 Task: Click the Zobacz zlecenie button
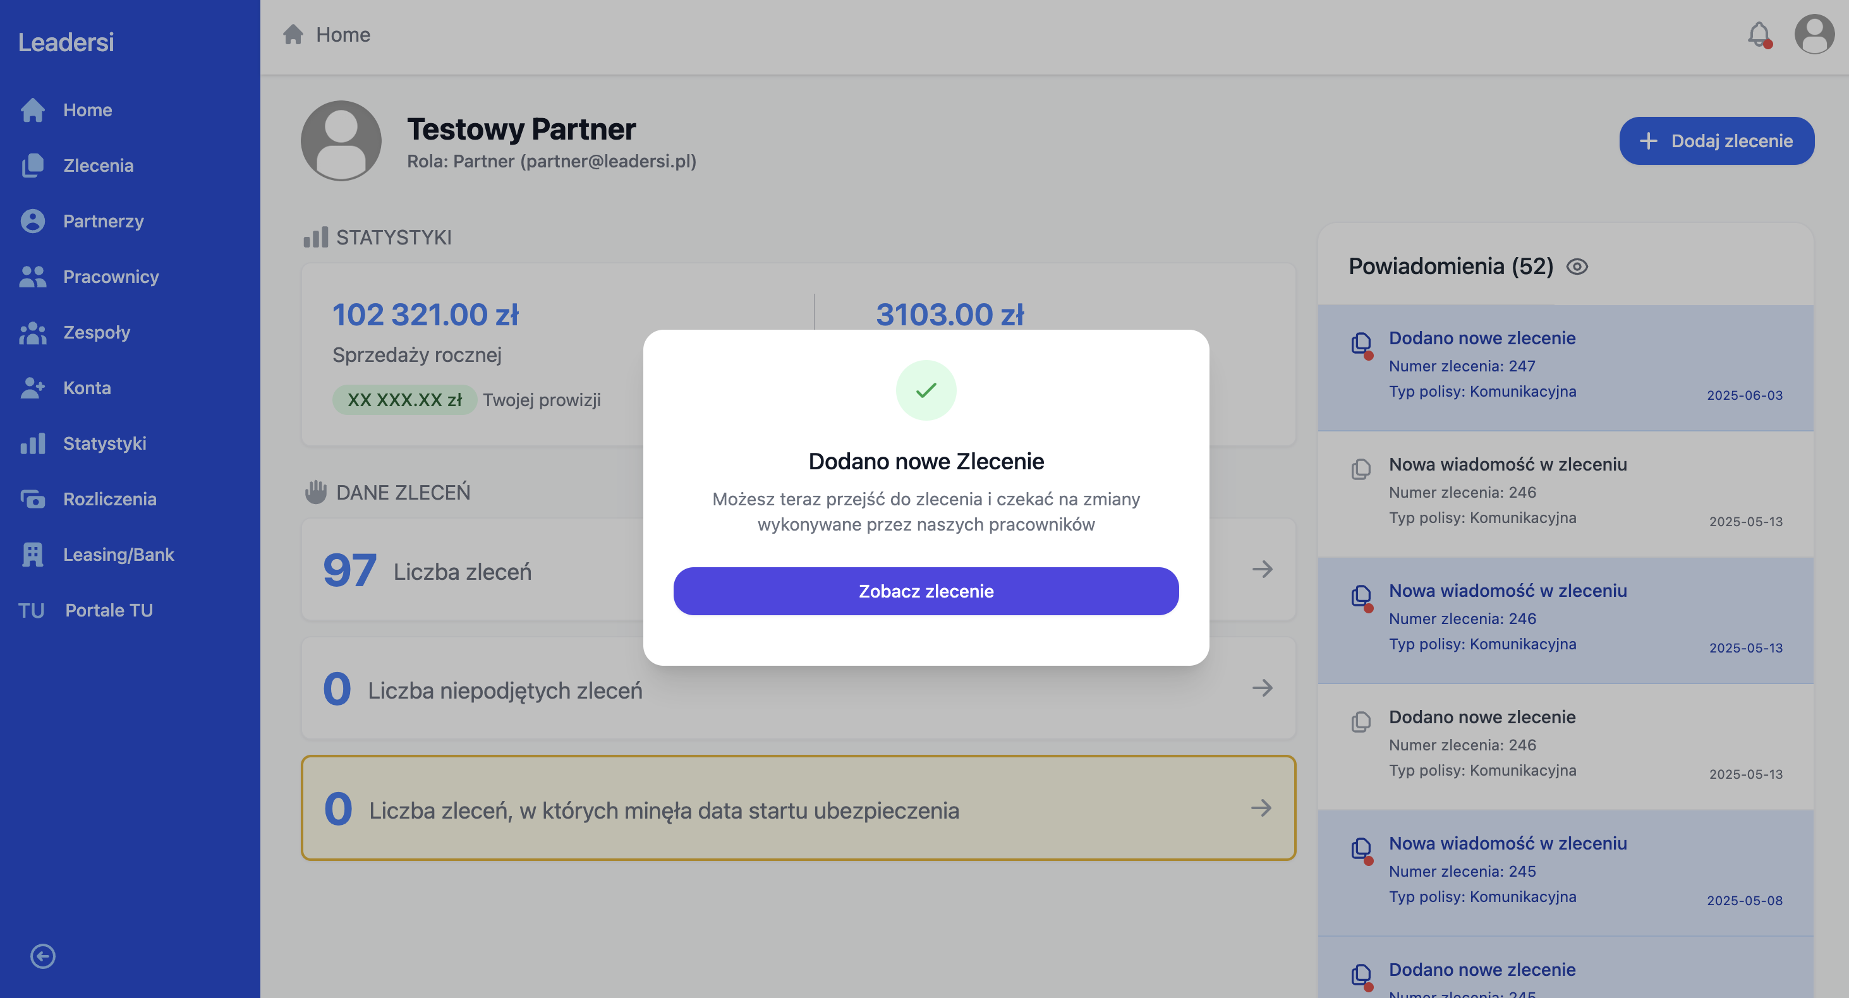point(925,591)
